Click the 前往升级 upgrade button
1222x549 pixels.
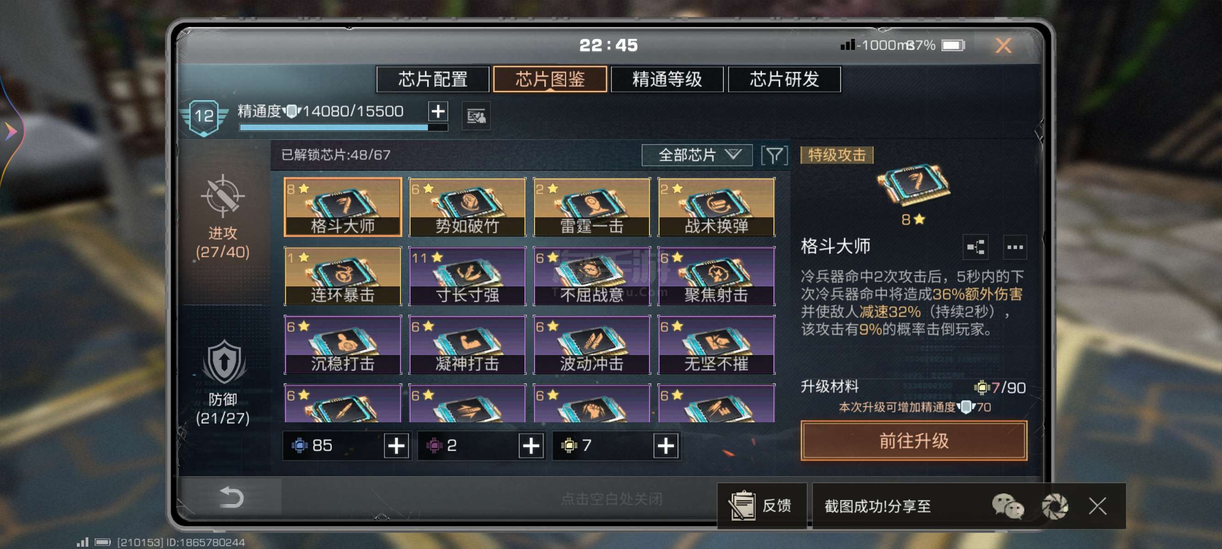click(914, 441)
